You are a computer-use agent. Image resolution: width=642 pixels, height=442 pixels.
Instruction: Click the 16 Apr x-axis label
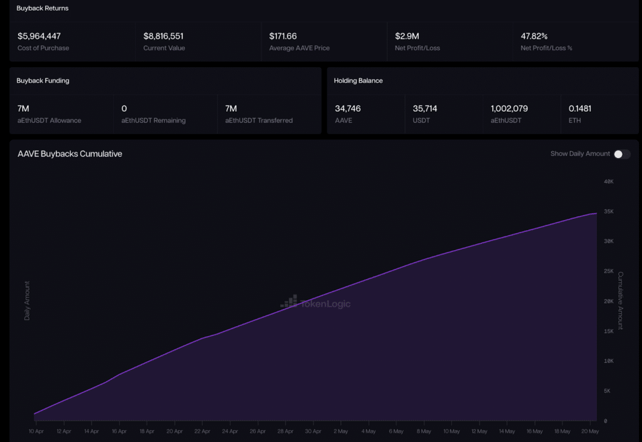[119, 431]
